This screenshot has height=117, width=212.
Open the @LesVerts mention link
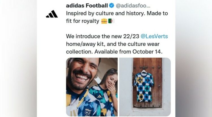(x=155, y=36)
